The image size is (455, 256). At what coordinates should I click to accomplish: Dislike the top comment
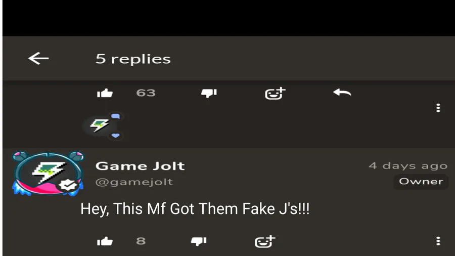209,93
